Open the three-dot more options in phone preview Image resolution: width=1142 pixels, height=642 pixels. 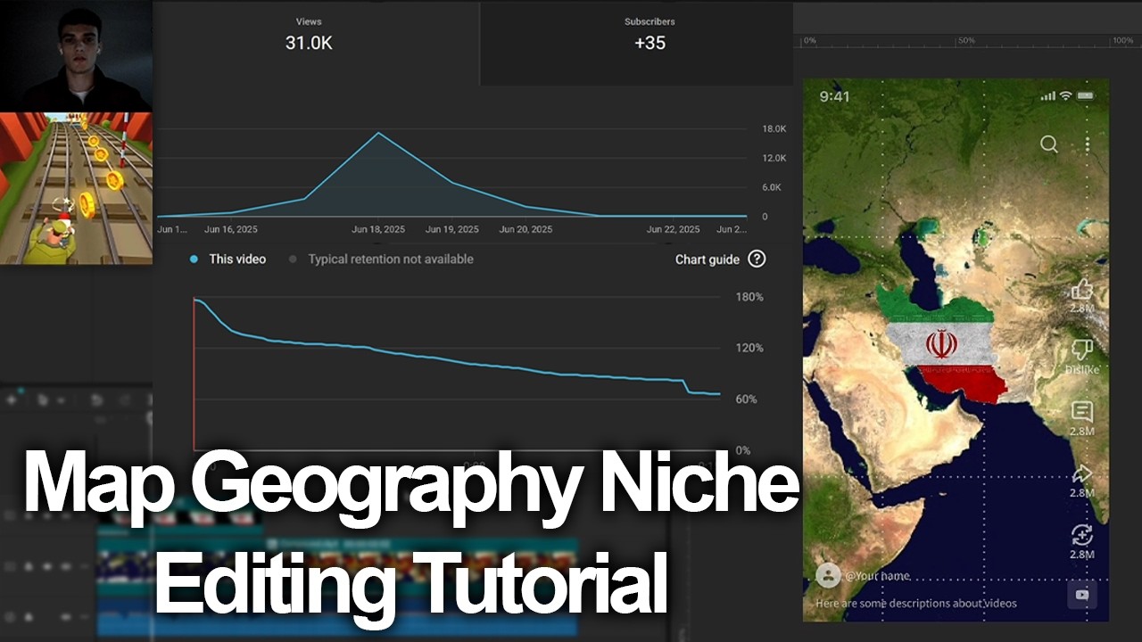(x=1087, y=144)
